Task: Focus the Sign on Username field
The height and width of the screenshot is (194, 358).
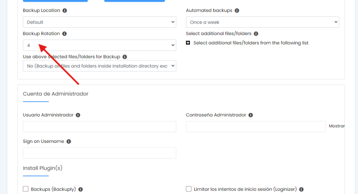Action: [99, 153]
